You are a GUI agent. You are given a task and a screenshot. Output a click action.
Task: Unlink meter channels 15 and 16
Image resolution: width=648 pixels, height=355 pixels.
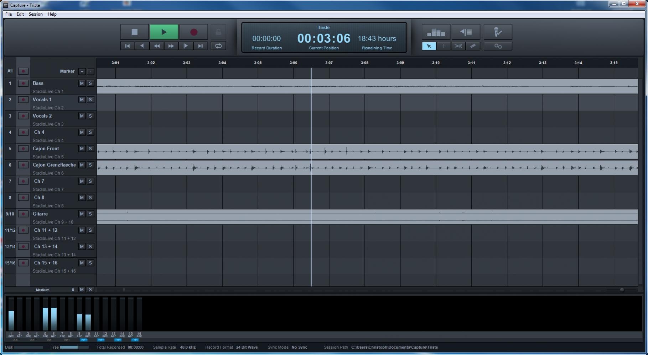point(135,340)
